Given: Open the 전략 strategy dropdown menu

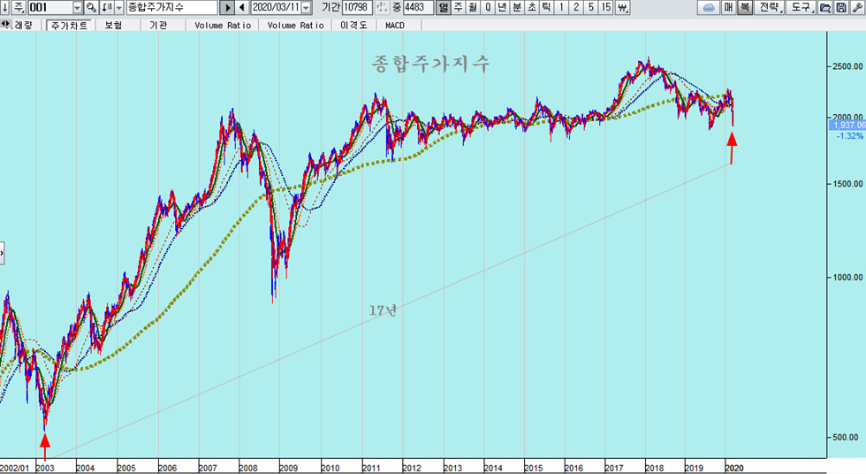Looking at the screenshot, I should pyautogui.click(x=771, y=7).
